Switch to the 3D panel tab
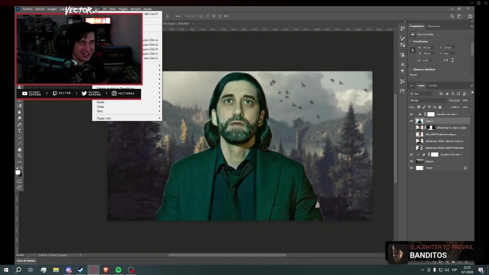This screenshot has height=275, width=489. [x=411, y=86]
